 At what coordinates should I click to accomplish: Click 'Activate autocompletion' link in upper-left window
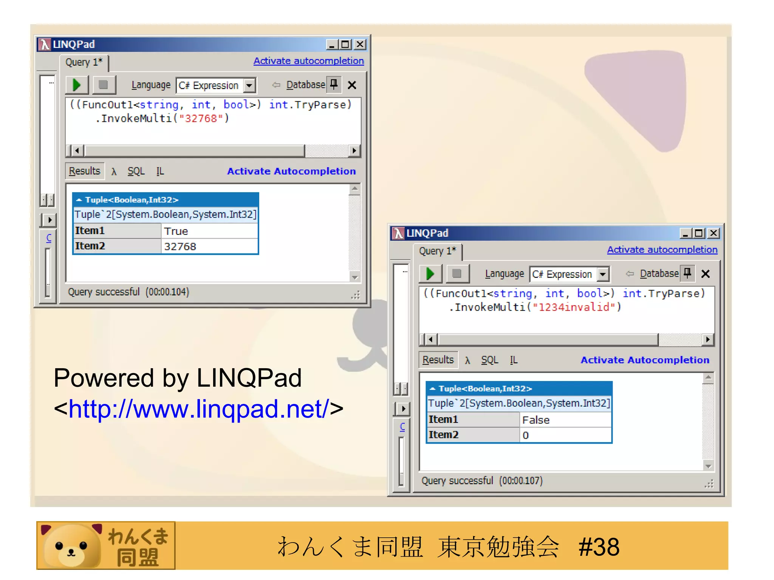click(x=309, y=61)
